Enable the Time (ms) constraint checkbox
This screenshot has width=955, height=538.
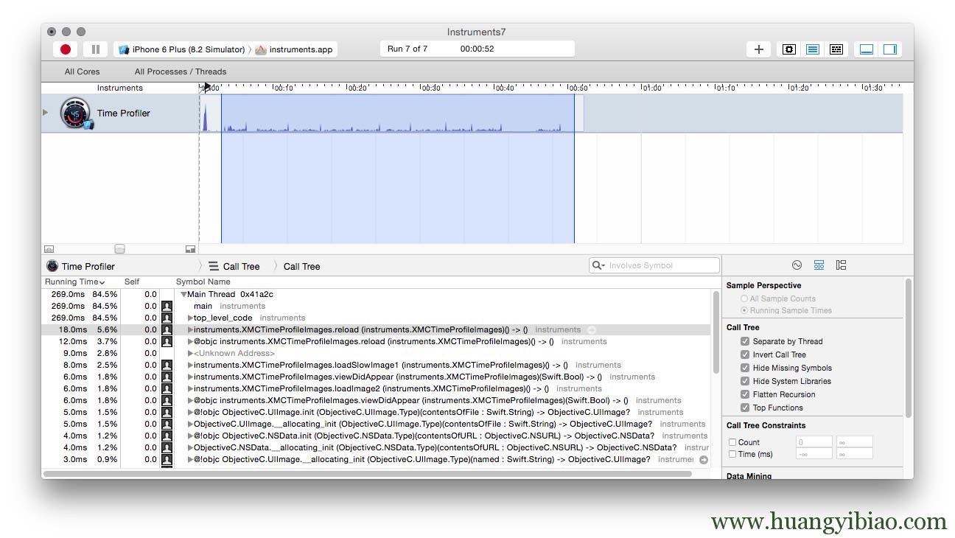coord(732,454)
